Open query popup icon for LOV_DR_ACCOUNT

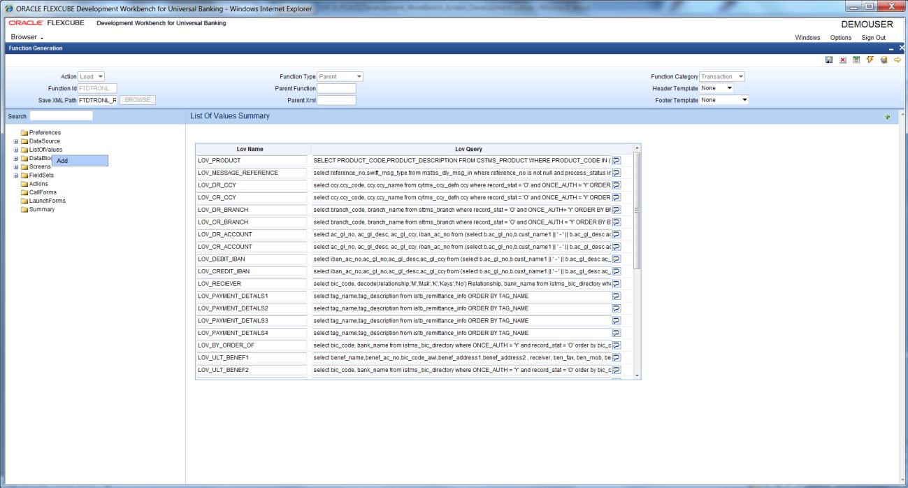click(617, 234)
